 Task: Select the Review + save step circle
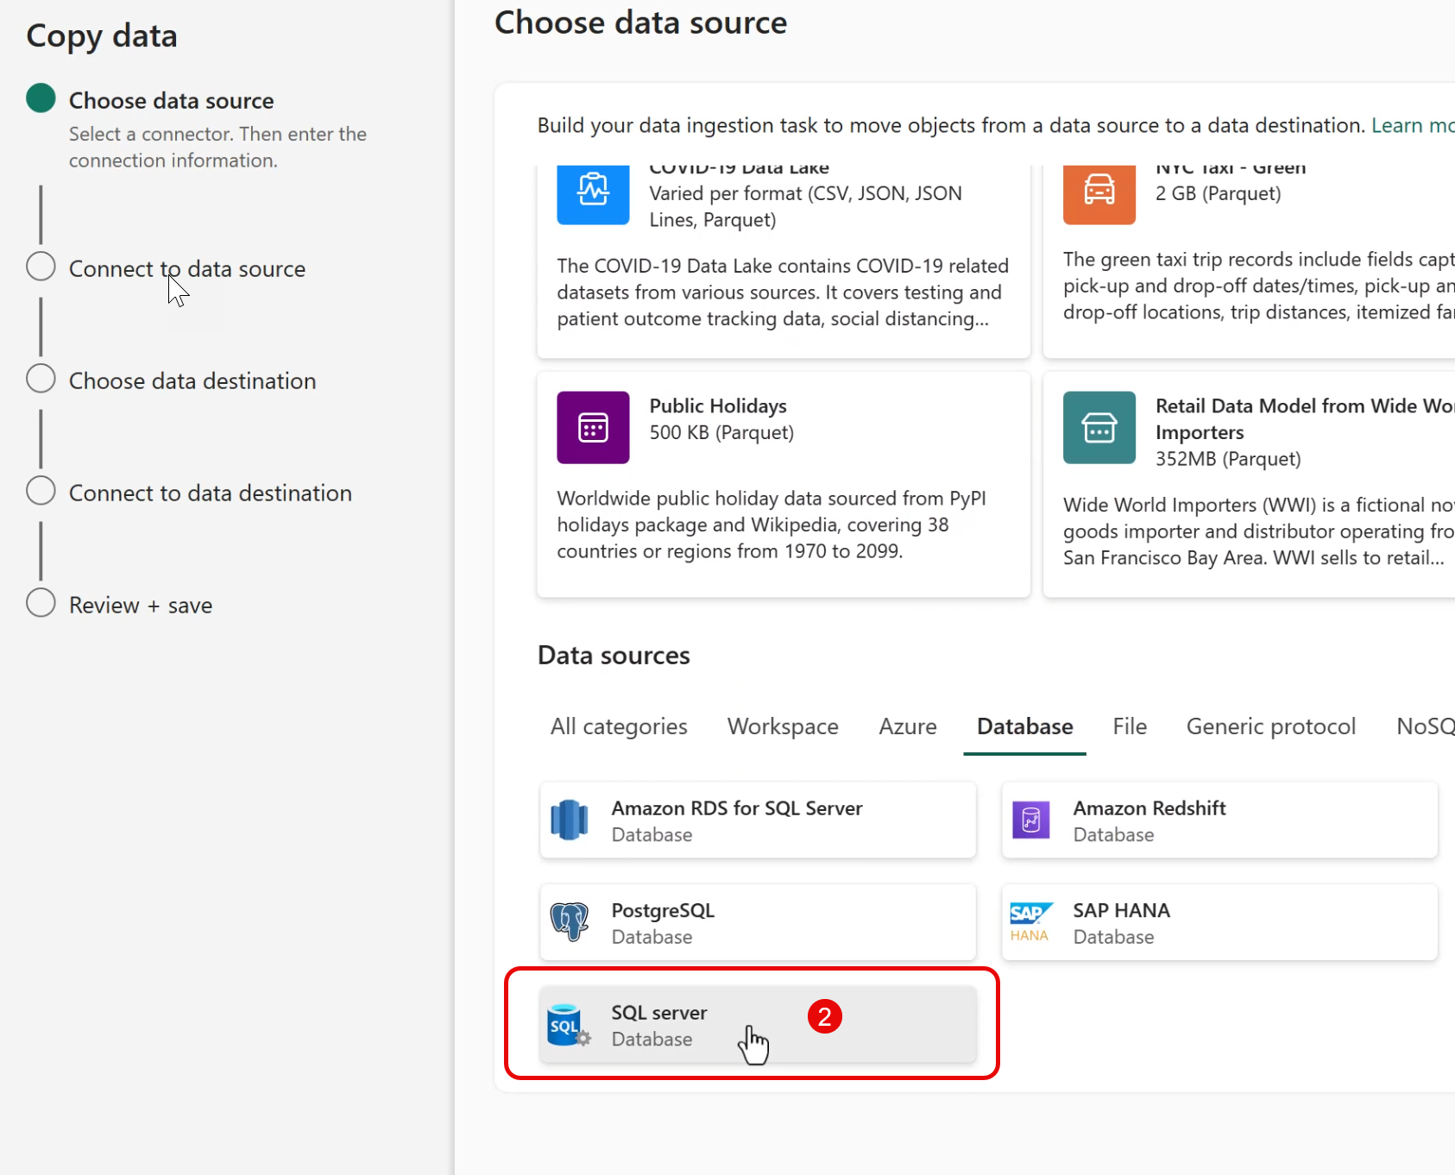pyautogui.click(x=41, y=603)
